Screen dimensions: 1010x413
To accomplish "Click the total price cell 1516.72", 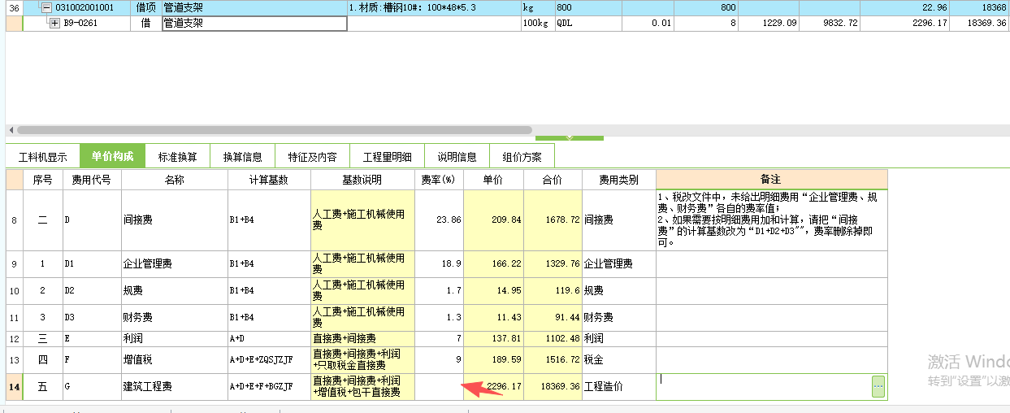I will (553, 360).
